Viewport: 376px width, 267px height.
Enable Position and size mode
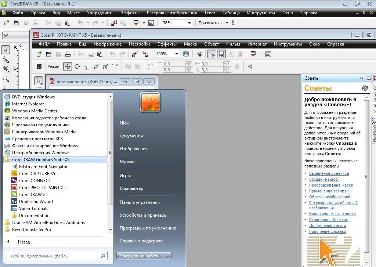[x=68, y=67]
